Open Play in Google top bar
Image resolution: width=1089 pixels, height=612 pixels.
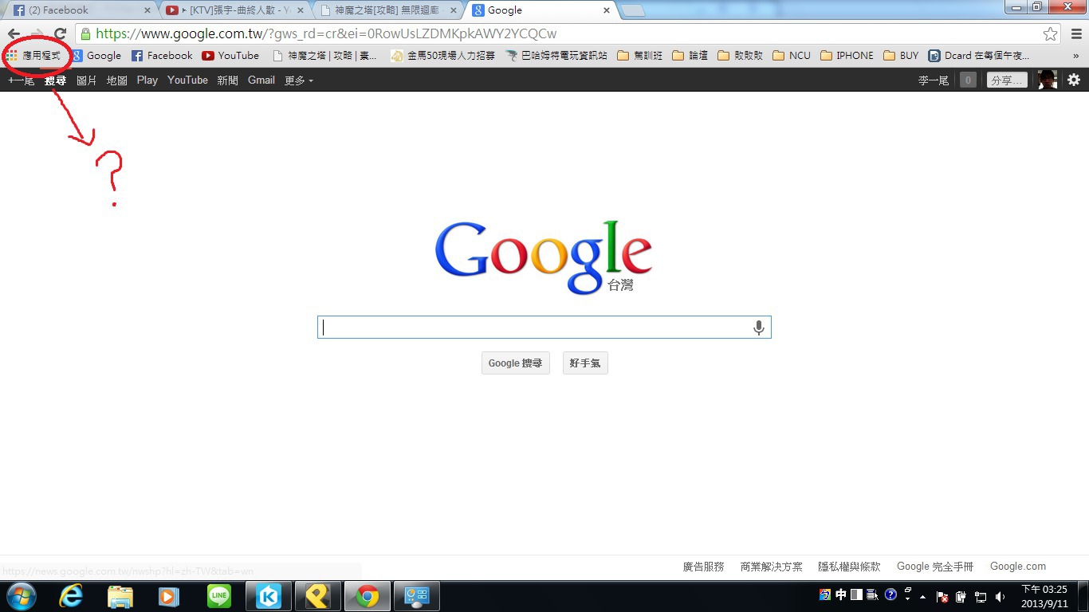point(147,80)
